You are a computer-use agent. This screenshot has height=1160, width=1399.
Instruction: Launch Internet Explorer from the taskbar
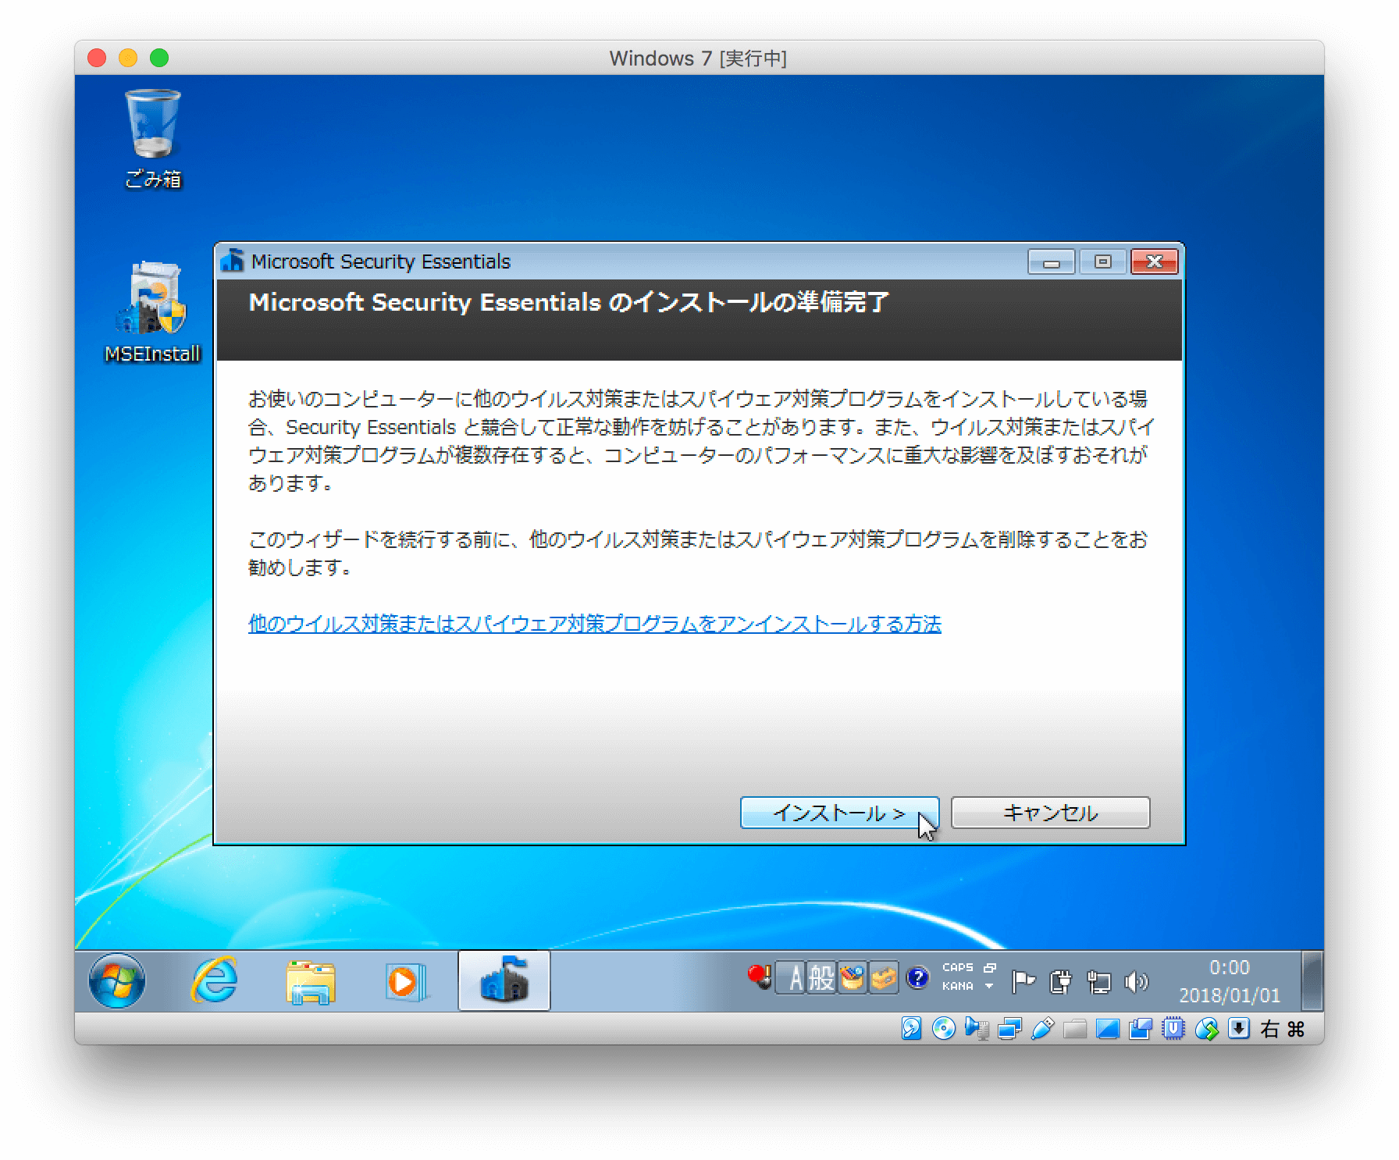coord(216,981)
